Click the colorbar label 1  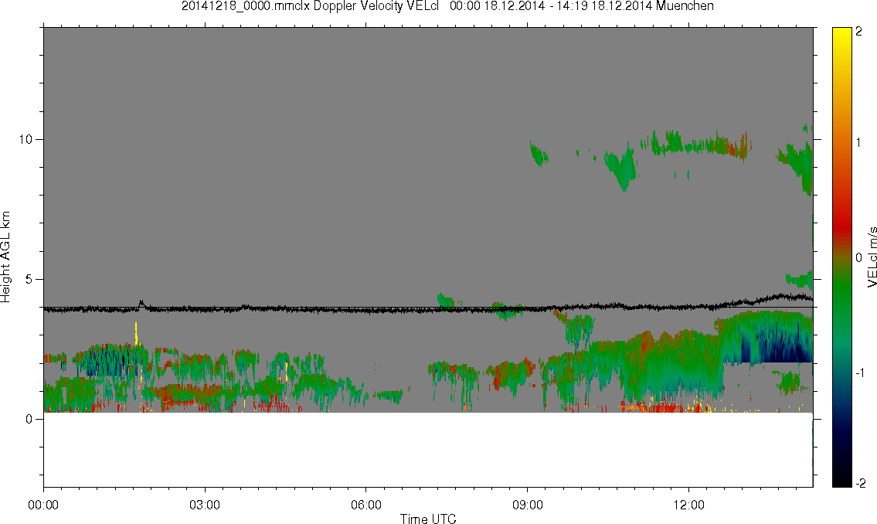pyautogui.click(x=858, y=143)
